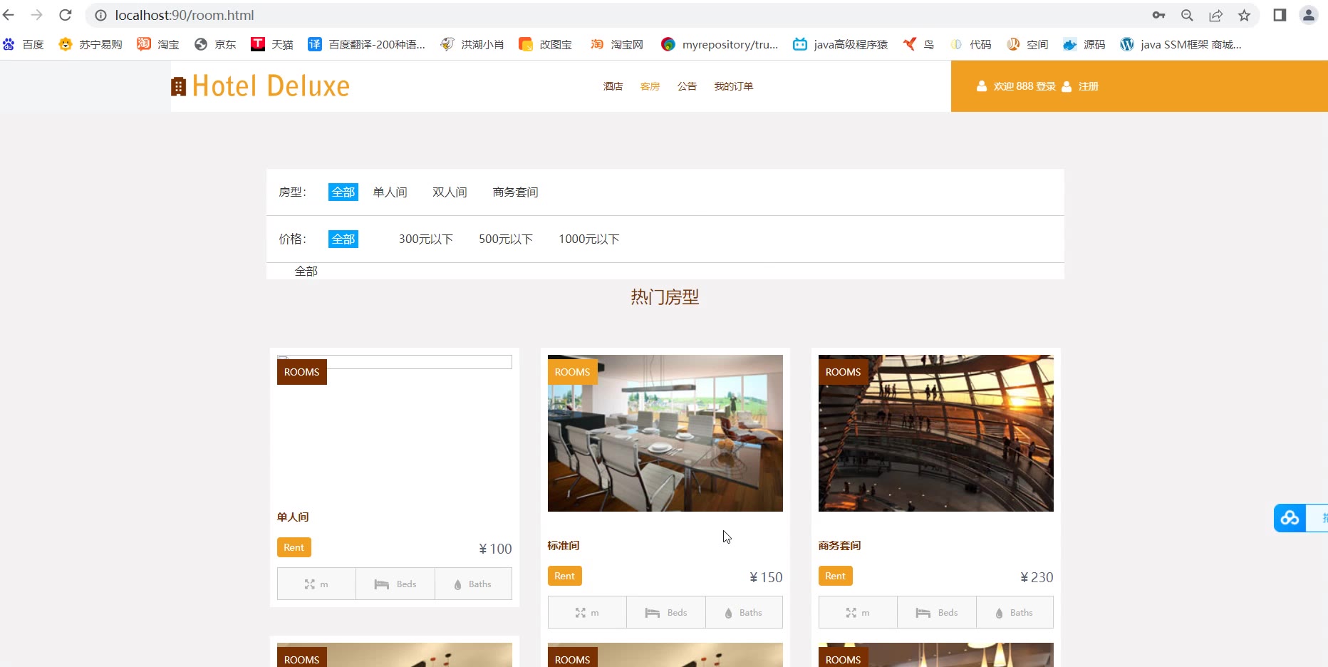Click Beds info in 单人间 card
The height and width of the screenshot is (667, 1328).
[395, 584]
